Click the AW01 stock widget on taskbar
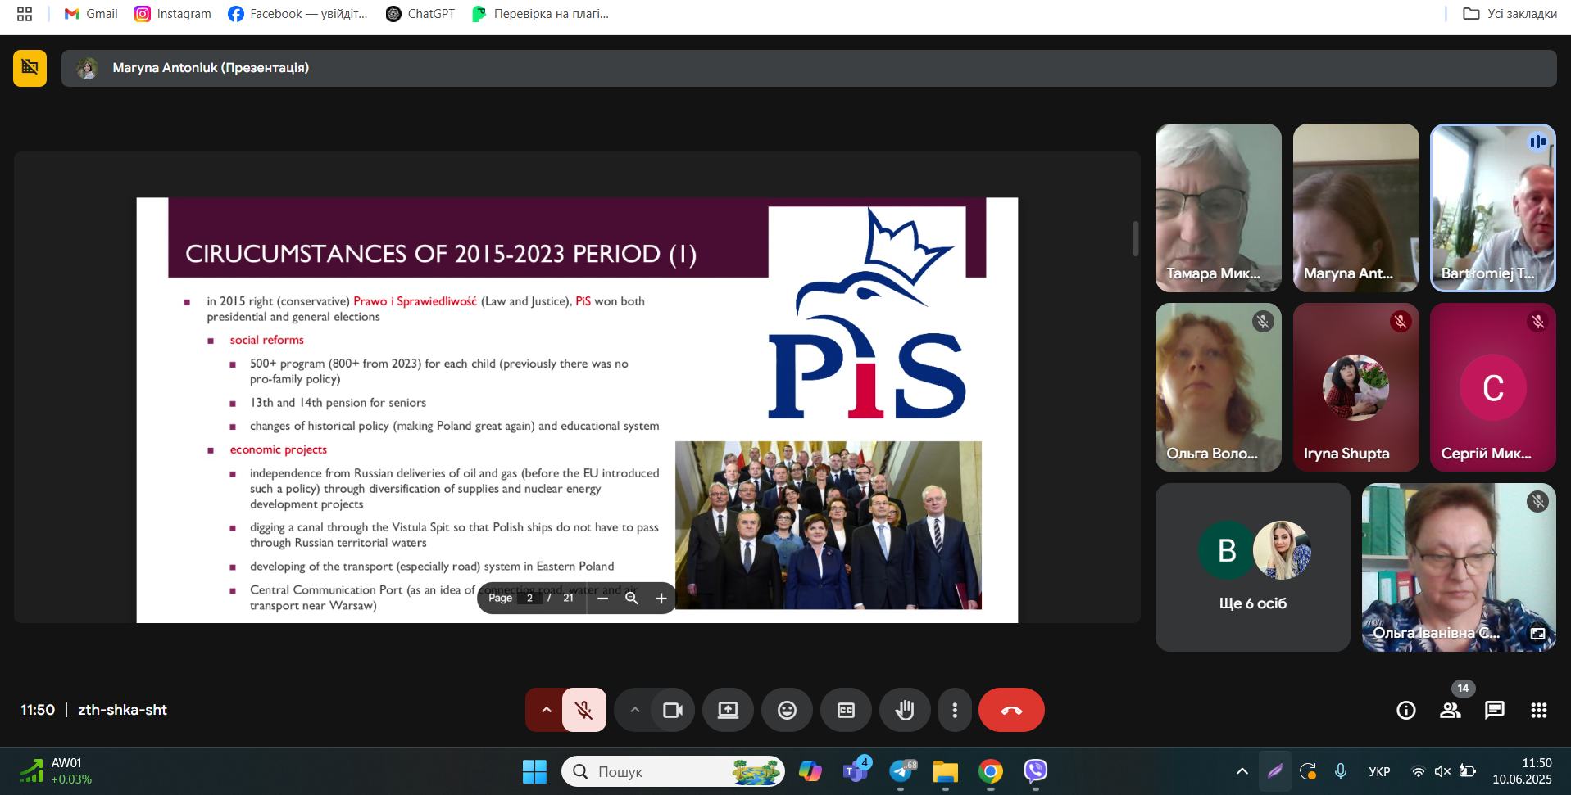Viewport: 1571px width, 795px height. [56, 771]
